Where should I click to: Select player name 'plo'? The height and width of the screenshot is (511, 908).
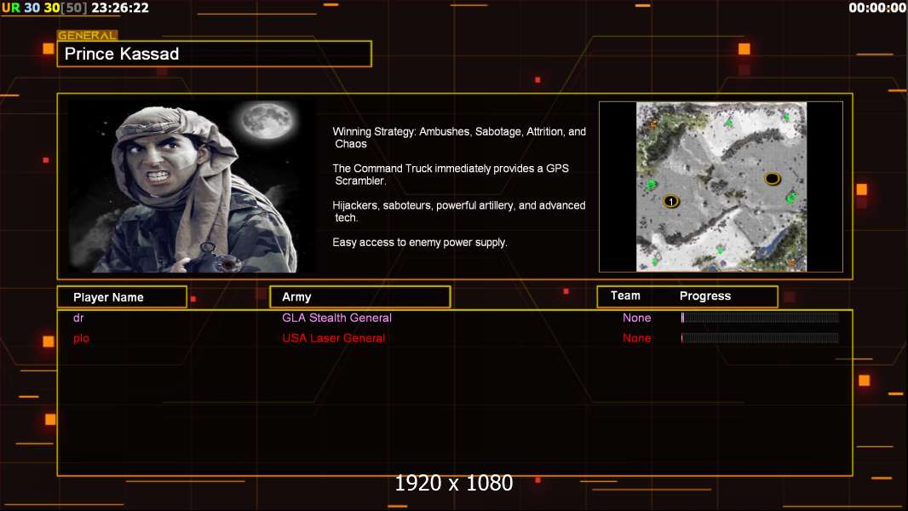coord(81,338)
